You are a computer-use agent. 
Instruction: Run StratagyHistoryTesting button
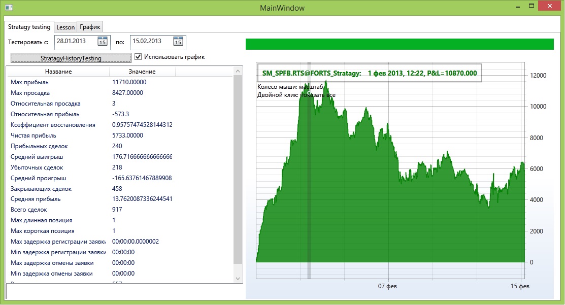point(71,58)
